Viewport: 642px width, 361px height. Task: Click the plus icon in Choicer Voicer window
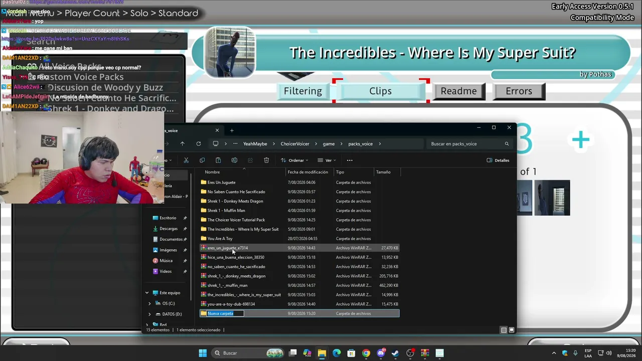tap(581, 140)
